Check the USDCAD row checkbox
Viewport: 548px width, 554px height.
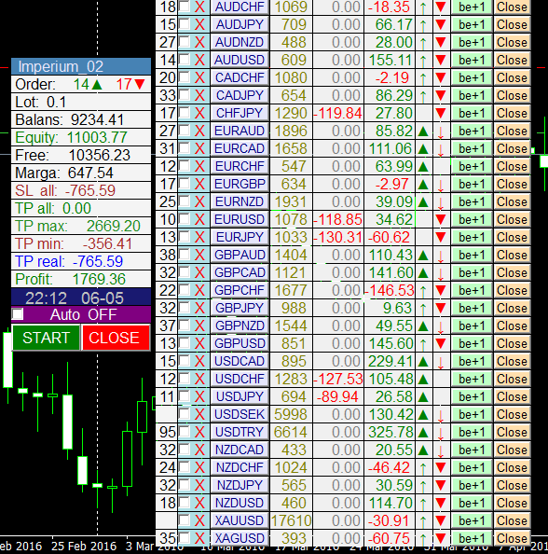[x=185, y=360]
